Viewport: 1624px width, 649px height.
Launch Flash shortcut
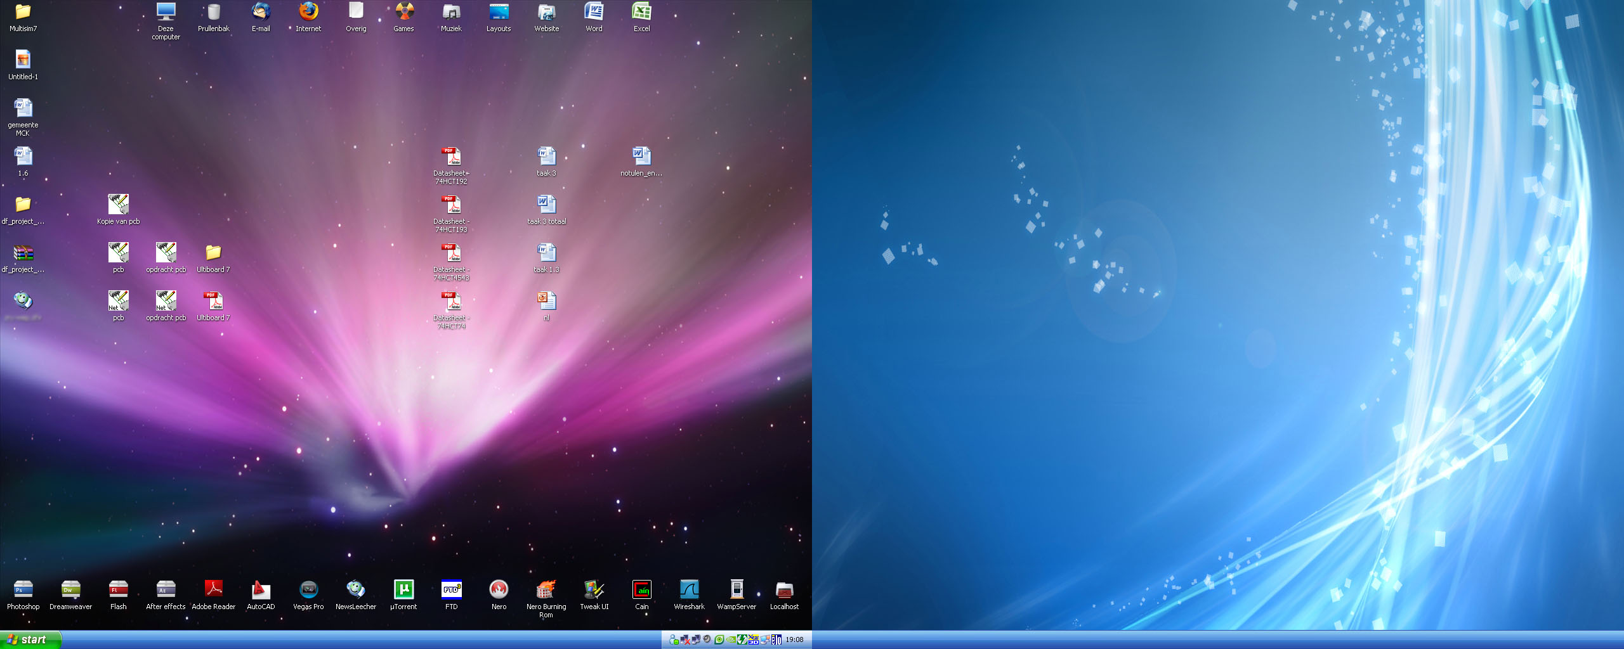pos(118,595)
